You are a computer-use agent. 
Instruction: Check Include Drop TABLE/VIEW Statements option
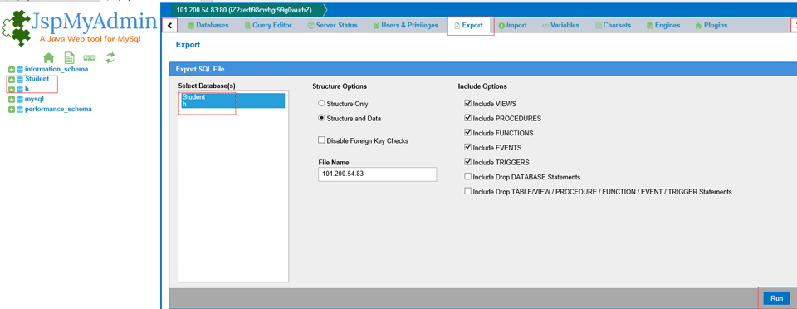pos(467,192)
